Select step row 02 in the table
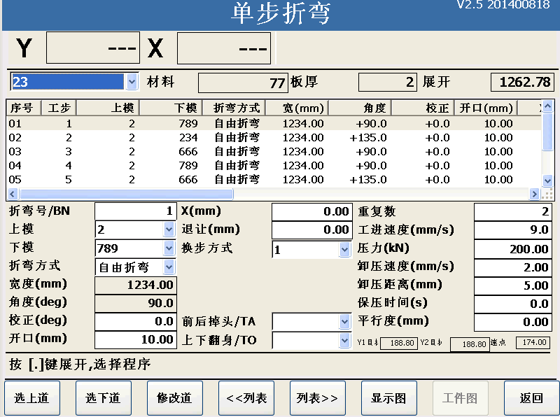 (274, 137)
